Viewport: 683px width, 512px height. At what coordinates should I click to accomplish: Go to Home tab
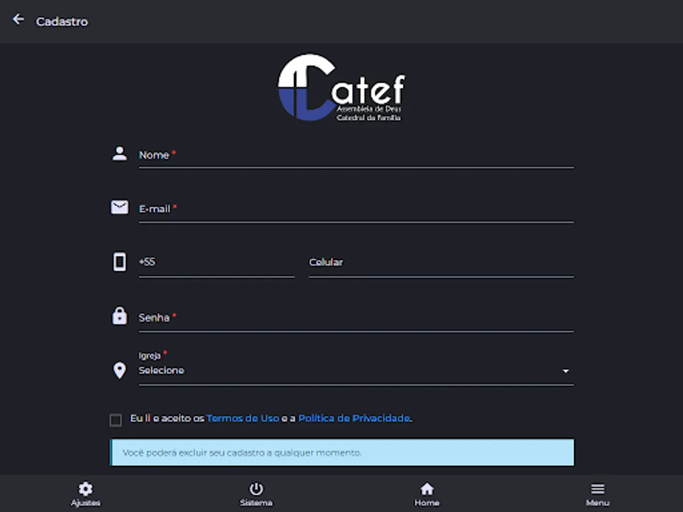[427, 494]
